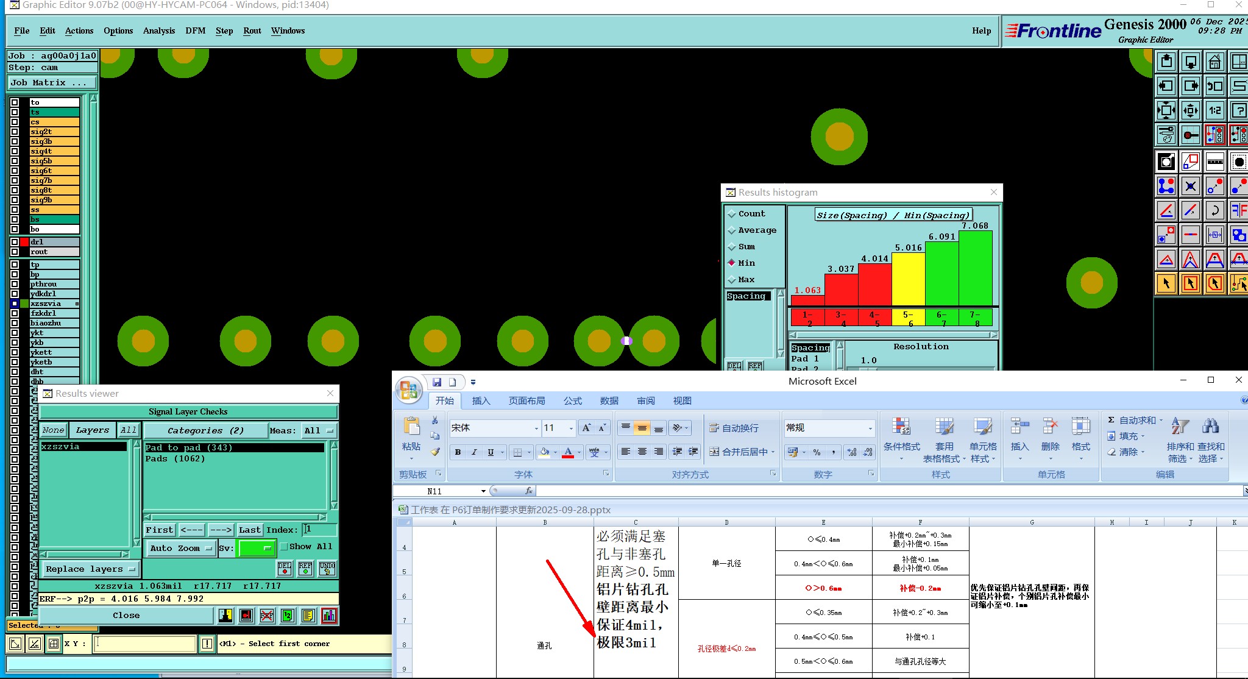Select the ruler measure tool icon

coord(1214,162)
